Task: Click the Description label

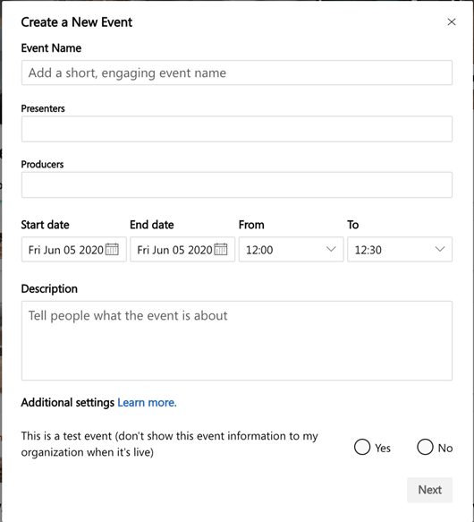Action: pos(49,288)
